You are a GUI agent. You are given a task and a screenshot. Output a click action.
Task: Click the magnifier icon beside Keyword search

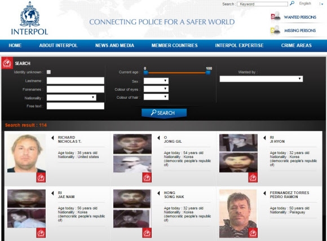[292, 3]
